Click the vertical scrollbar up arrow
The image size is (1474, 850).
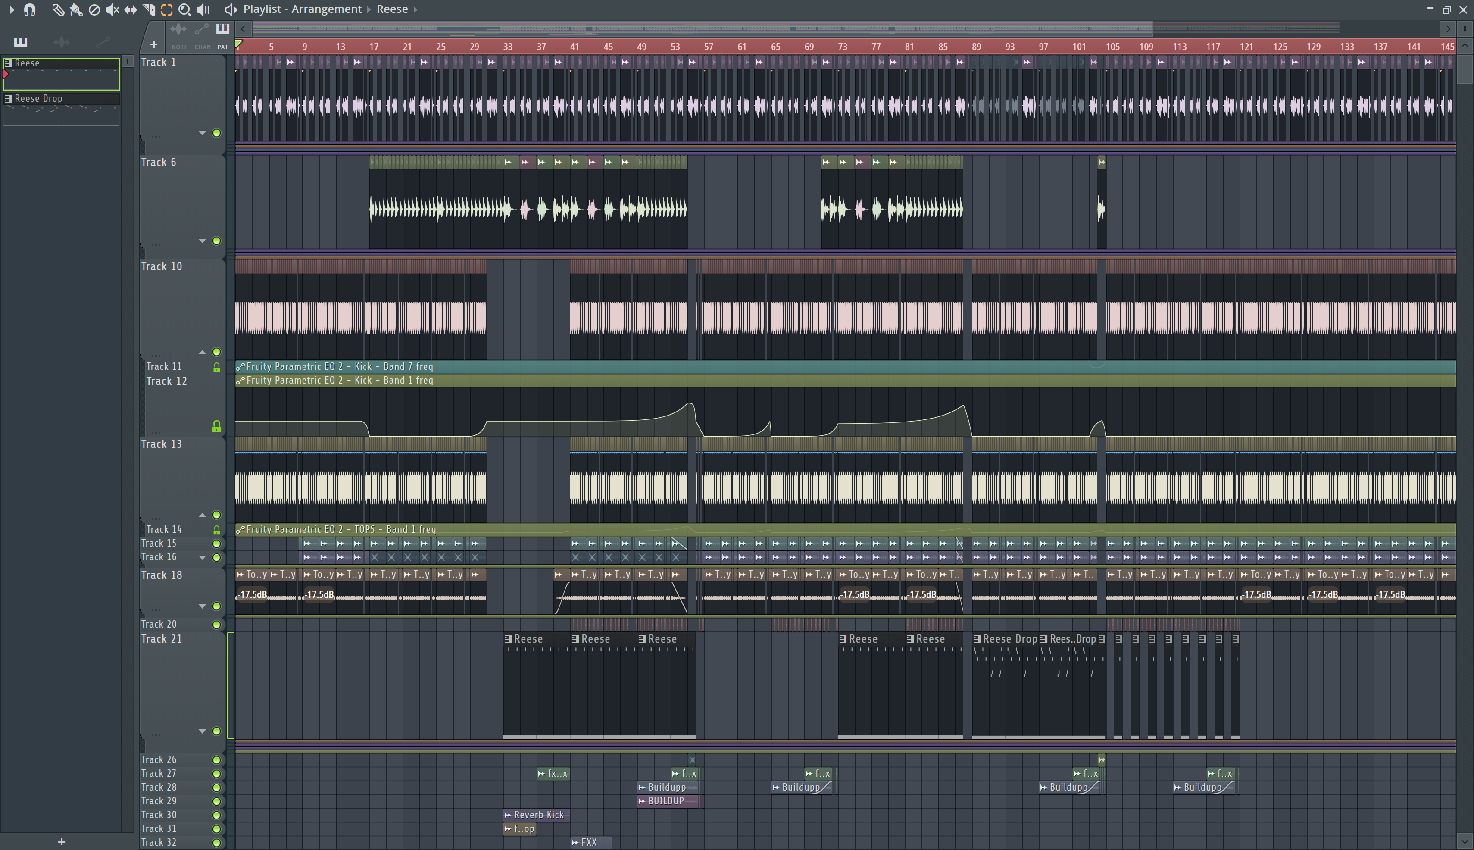[1465, 46]
